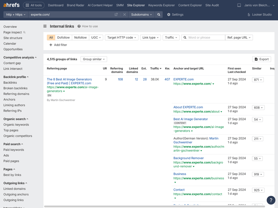This screenshot has width=278, height=208.
Task: Expand the Link type dropdown
Action: click(150, 37)
